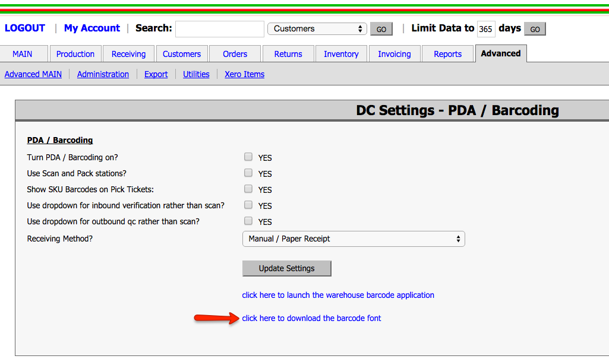The width and height of the screenshot is (609, 359).
Task: Open the Xero Items submenu link
Action: (x=245, y=74)
